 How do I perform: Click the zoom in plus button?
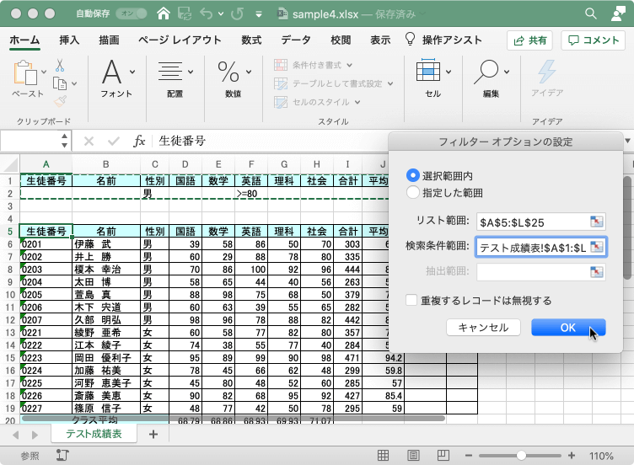572,456
